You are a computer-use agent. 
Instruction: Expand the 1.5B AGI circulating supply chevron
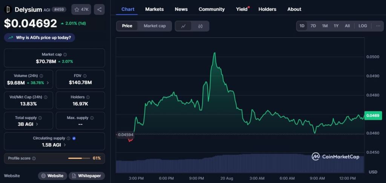(65, 145)
